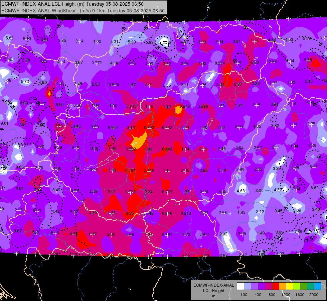Click the wind shear value '0.764'

click(x=130, y=171)
